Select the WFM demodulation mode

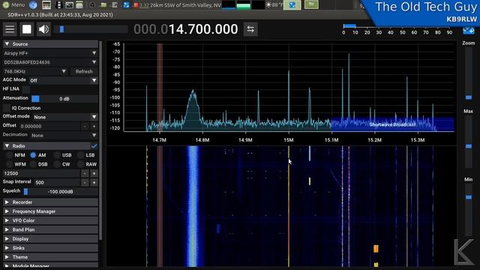pyautogui.click(x=16, y=164)
